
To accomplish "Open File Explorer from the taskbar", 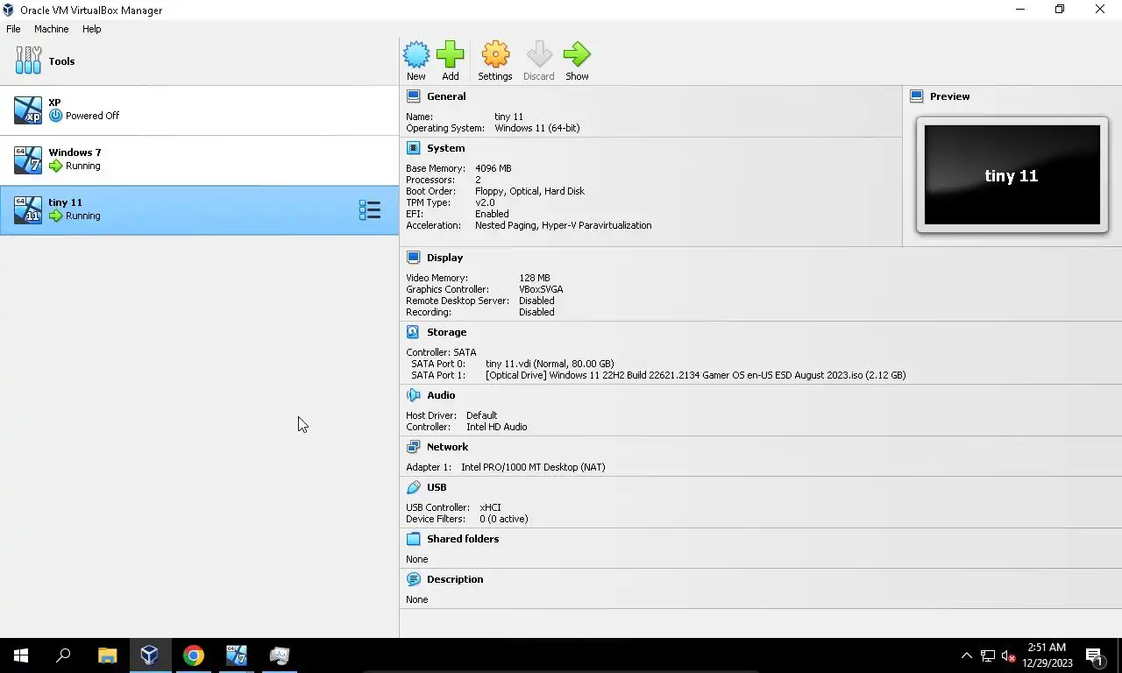I will point(107,655).
